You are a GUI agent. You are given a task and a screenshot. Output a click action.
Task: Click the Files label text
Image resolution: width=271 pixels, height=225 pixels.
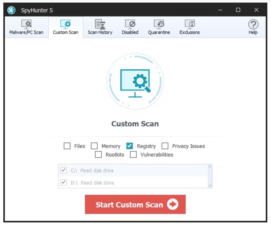[x=80, y=146]
